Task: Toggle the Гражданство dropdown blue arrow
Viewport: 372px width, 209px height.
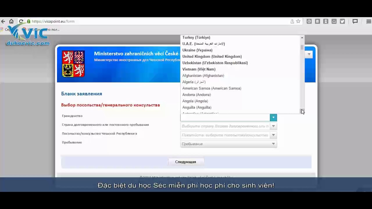Action: pos(273,117)
